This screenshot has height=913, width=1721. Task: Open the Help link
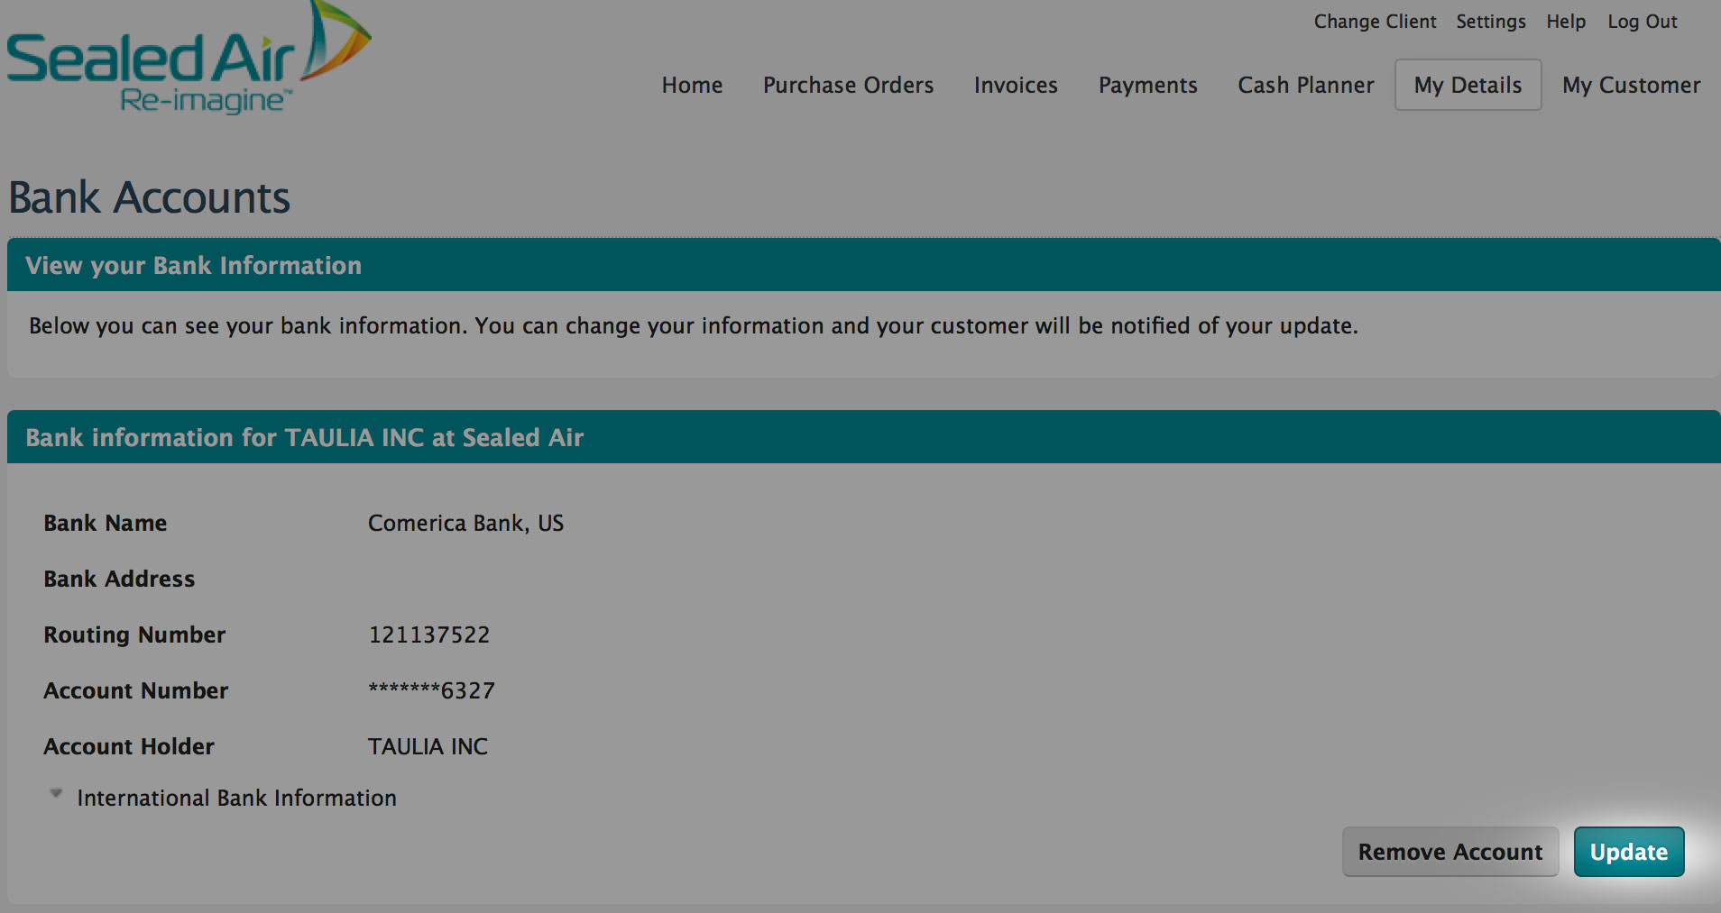coord(1566,22)
